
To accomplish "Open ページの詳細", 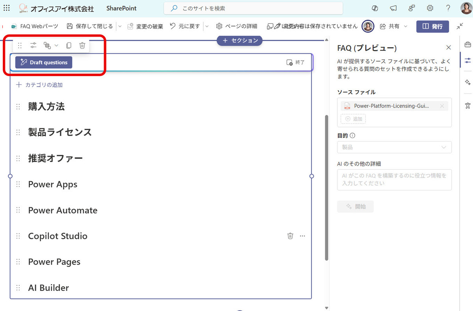I will [x=236, y=26].
